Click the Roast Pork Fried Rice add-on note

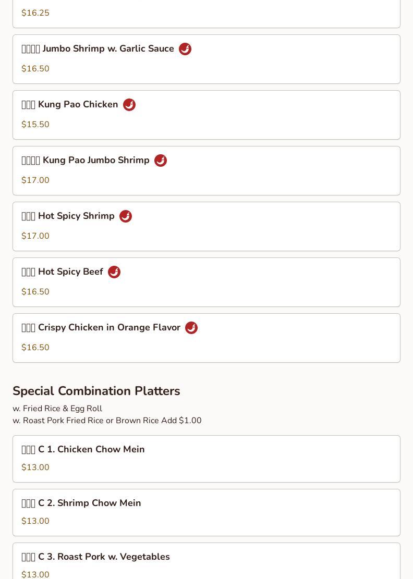107,421
